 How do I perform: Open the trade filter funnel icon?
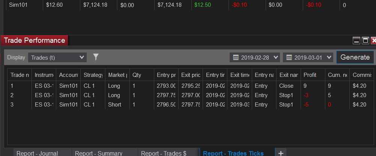pyautogui.click(x=96, y=57)
